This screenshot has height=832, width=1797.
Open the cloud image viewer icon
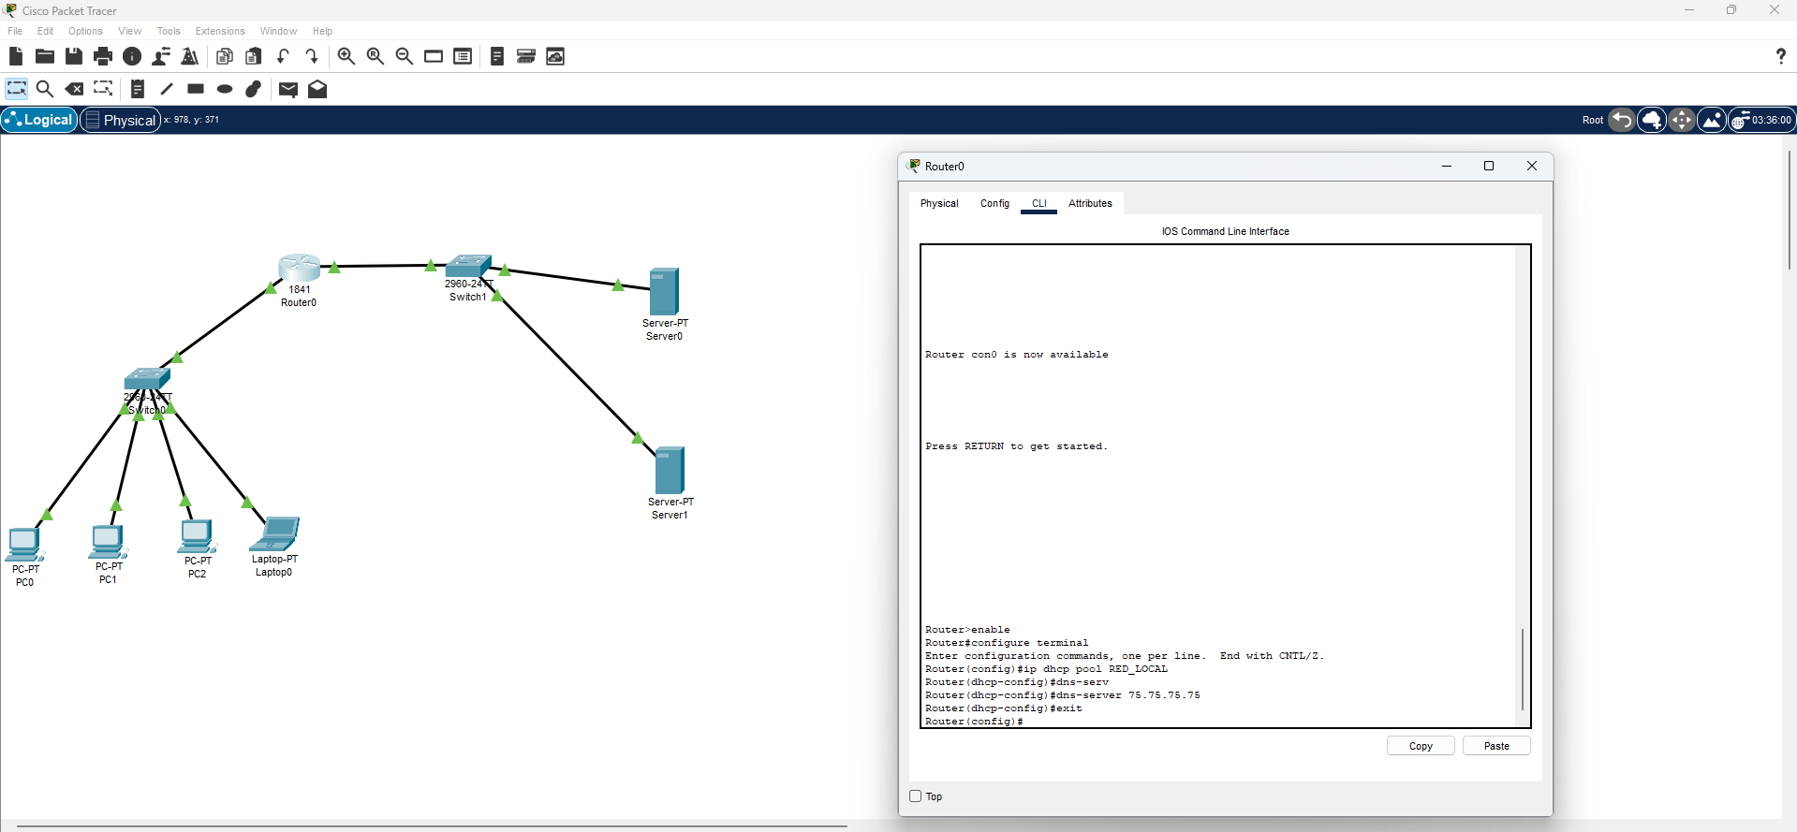[x=555, y=56]
